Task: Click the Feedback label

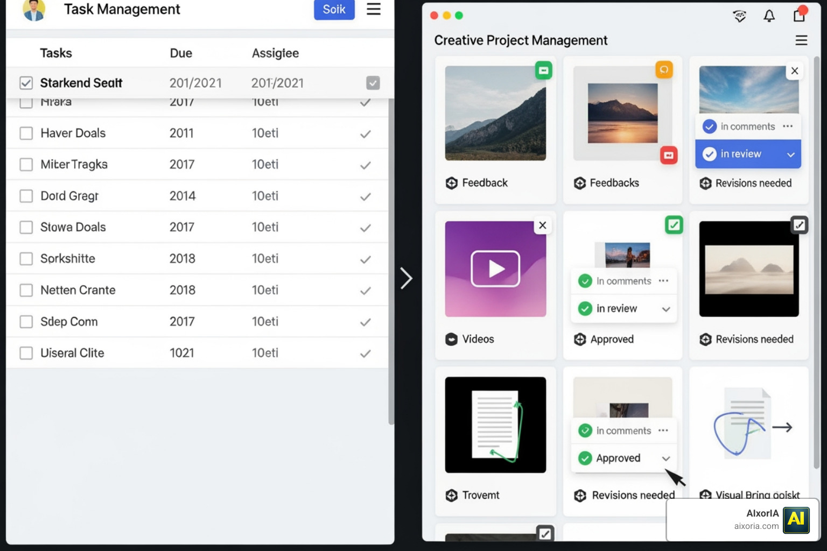Action: (x=485, y=183)
